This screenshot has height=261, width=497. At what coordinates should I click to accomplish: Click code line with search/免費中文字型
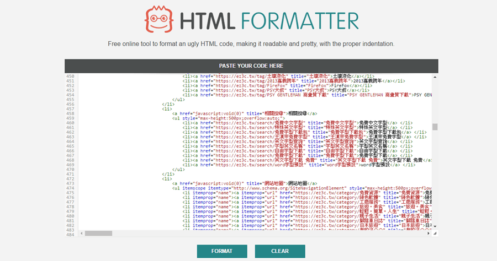[x=298, y=123]
